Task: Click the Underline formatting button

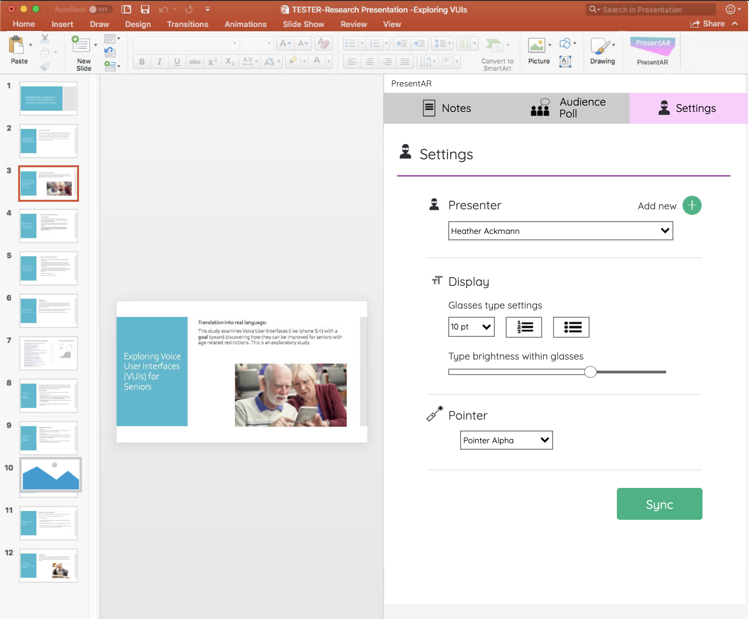Action: click(x=177, y=61)
